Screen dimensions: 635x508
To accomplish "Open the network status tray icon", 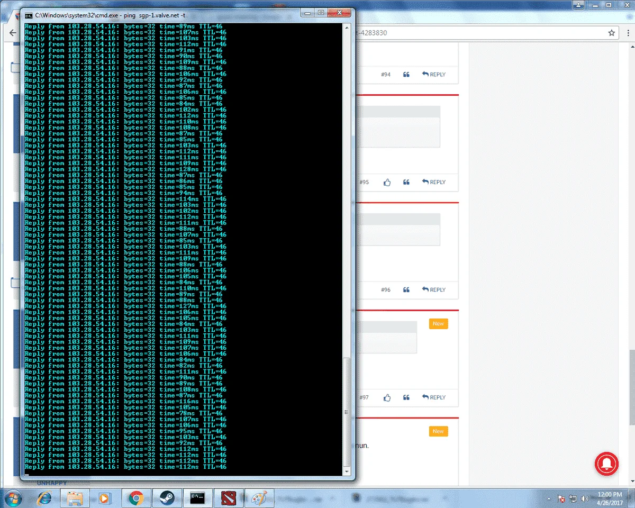I will [573, 498].
